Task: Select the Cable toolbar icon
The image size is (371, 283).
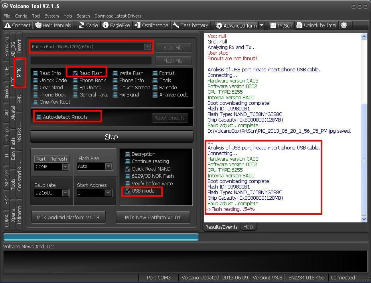Action: tap(88, 25)
